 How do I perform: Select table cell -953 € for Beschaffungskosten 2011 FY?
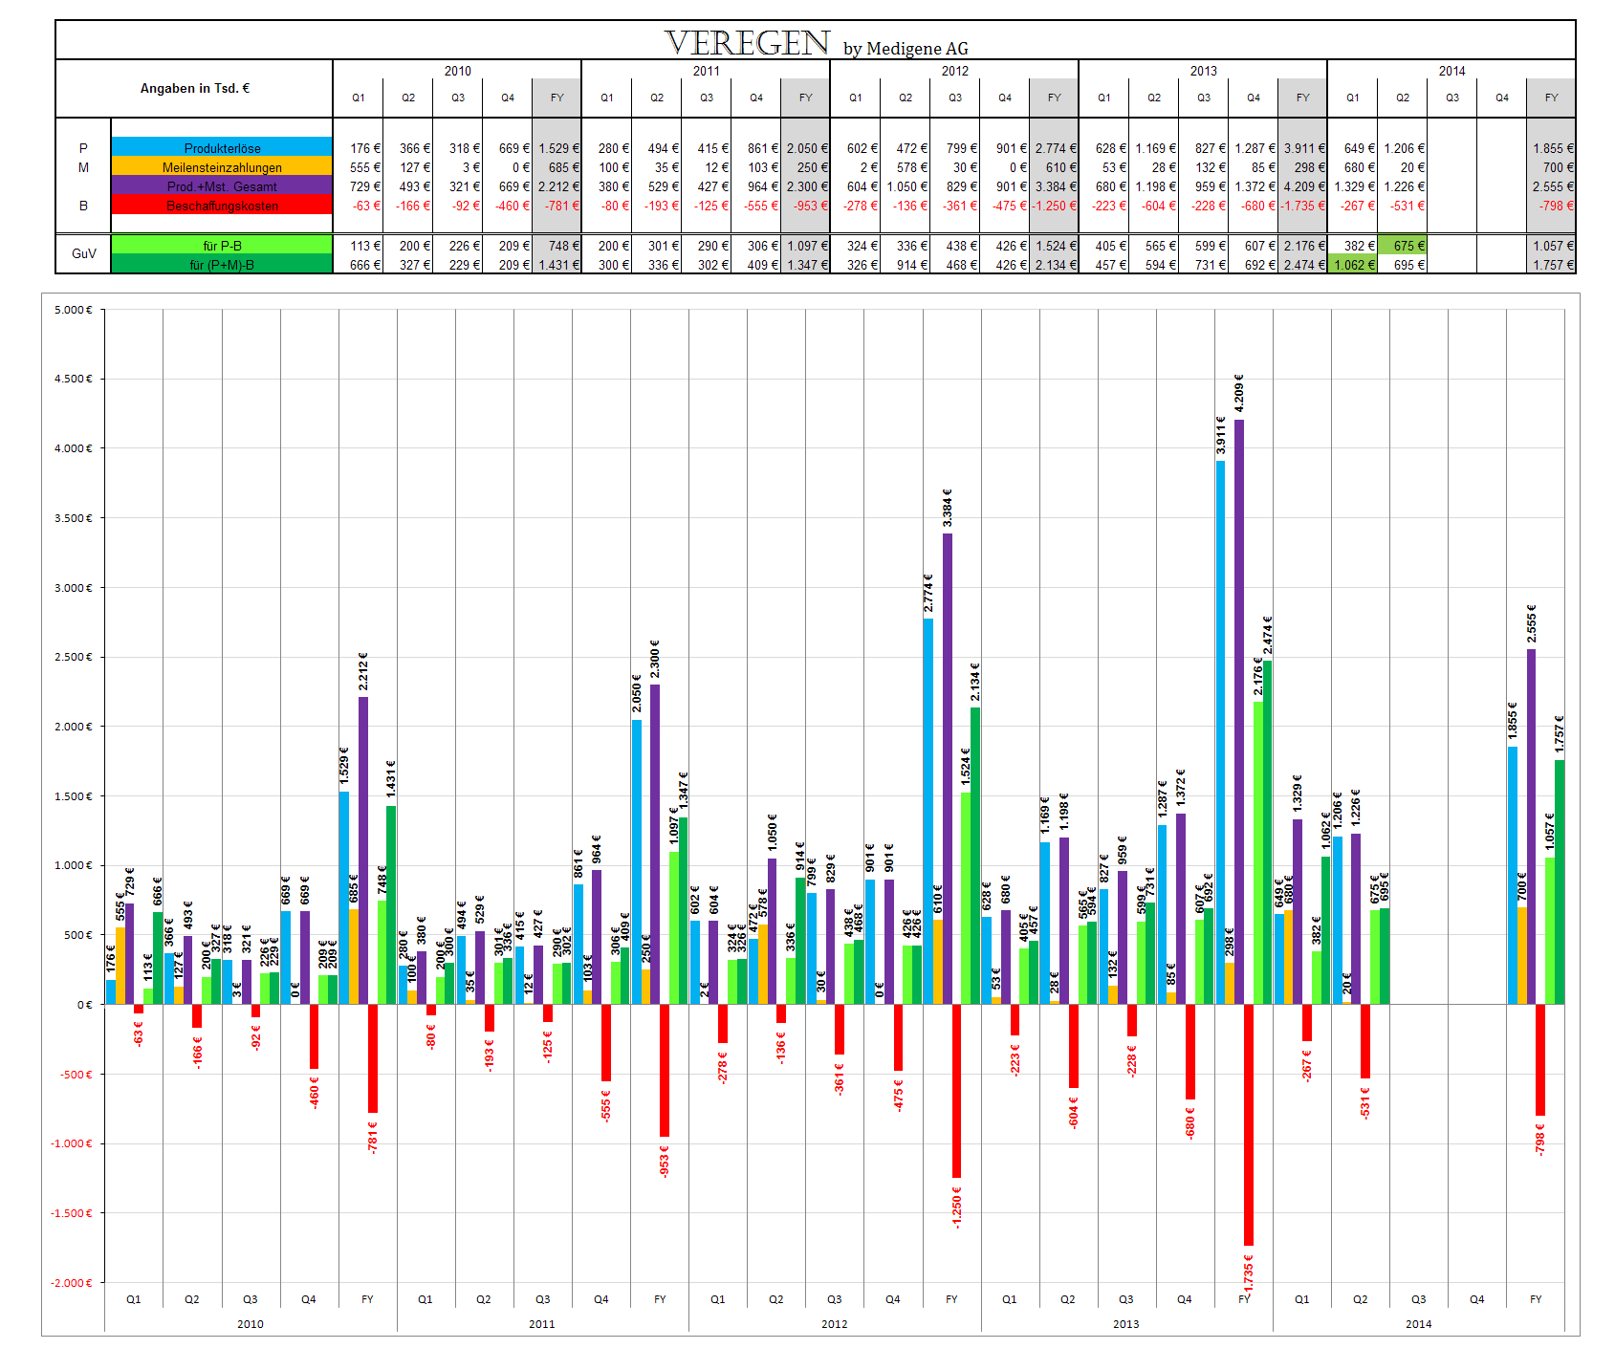pyautogui.click(x=806, y=206)
